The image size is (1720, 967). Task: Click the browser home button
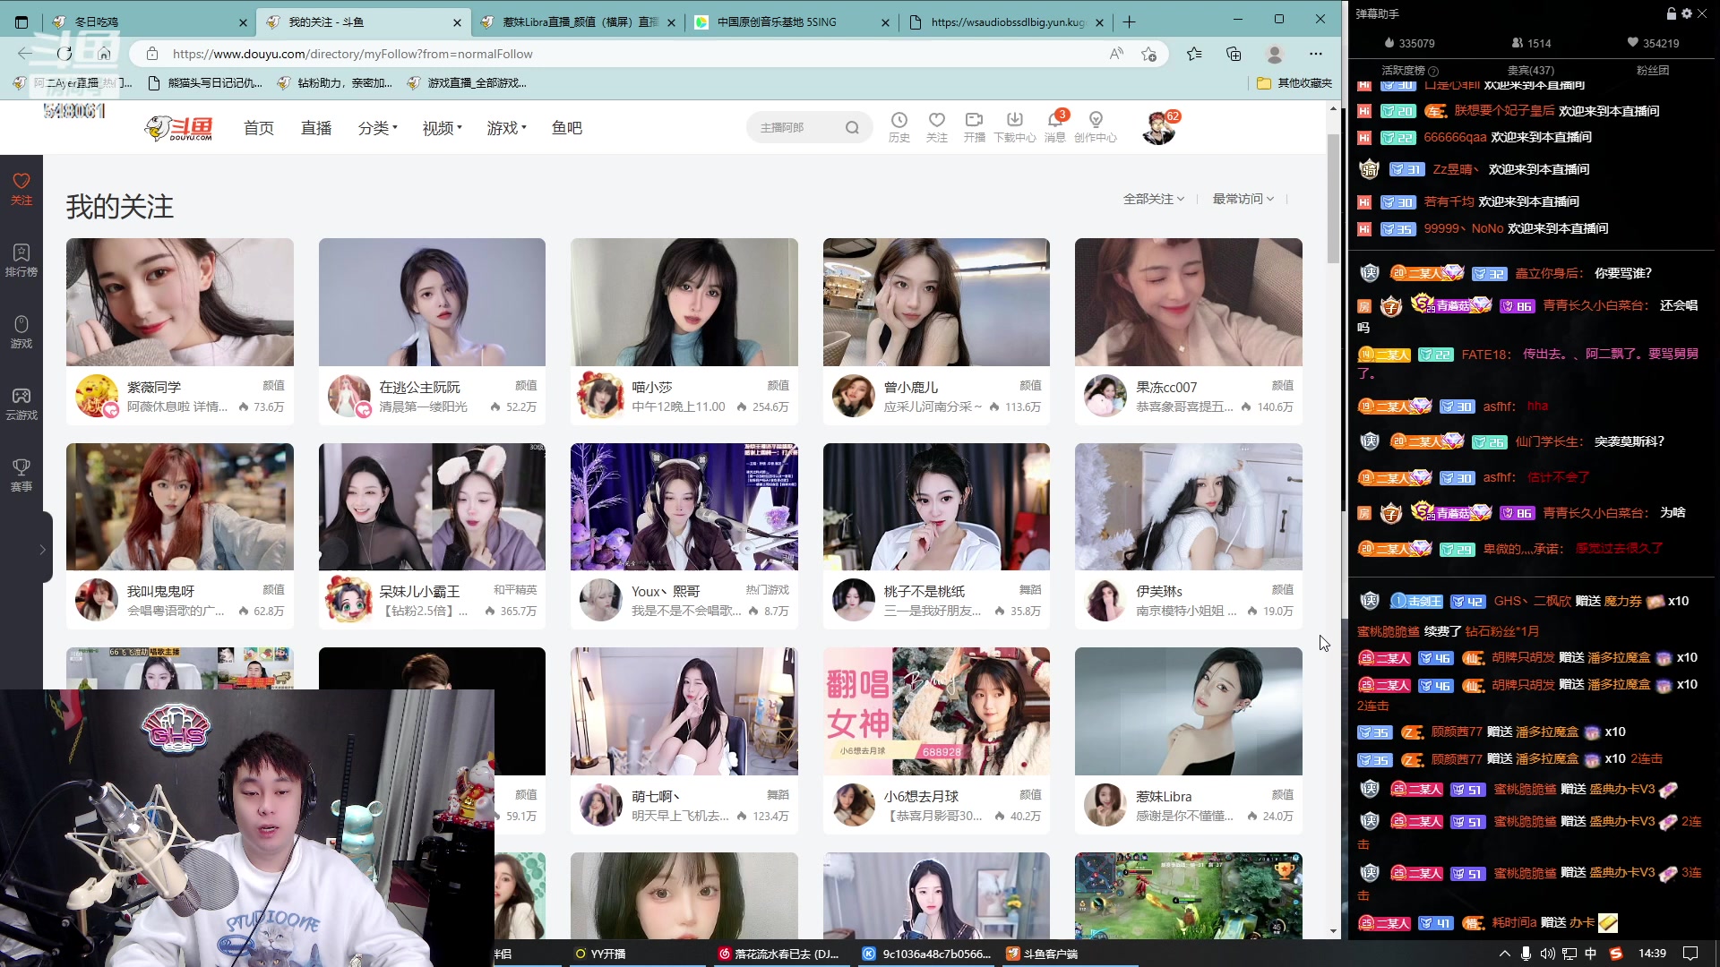tap(104, 54)
